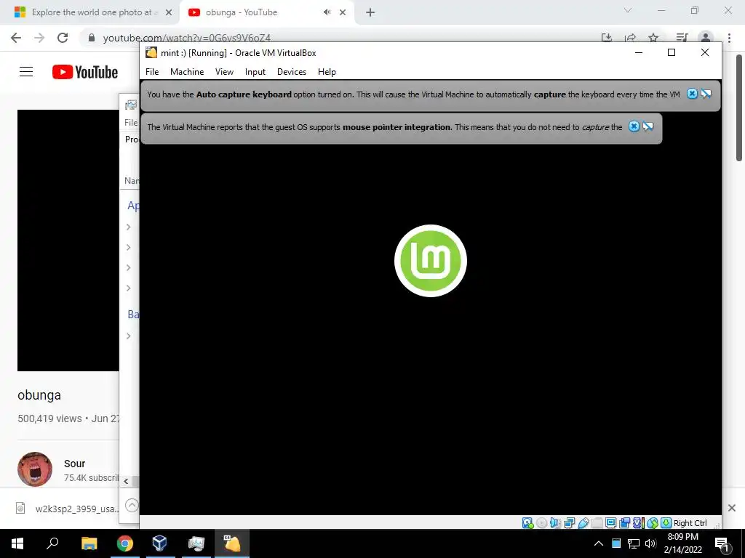Click the don't-show-again icon on keyboard notification
745x558 pixels.
706,94
